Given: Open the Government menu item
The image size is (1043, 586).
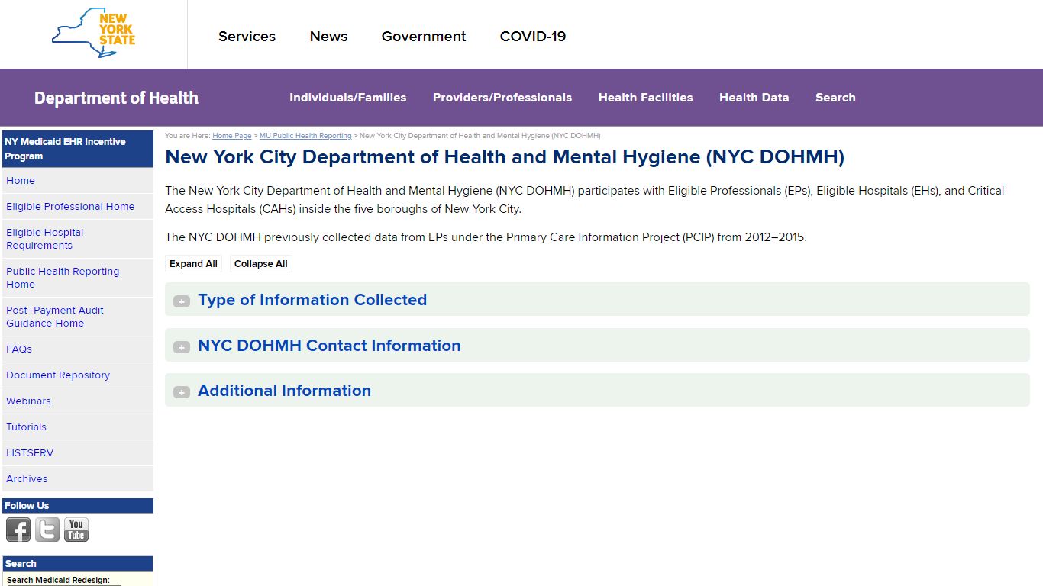Looking at the screenshot, I should click(x=424, y=37).
